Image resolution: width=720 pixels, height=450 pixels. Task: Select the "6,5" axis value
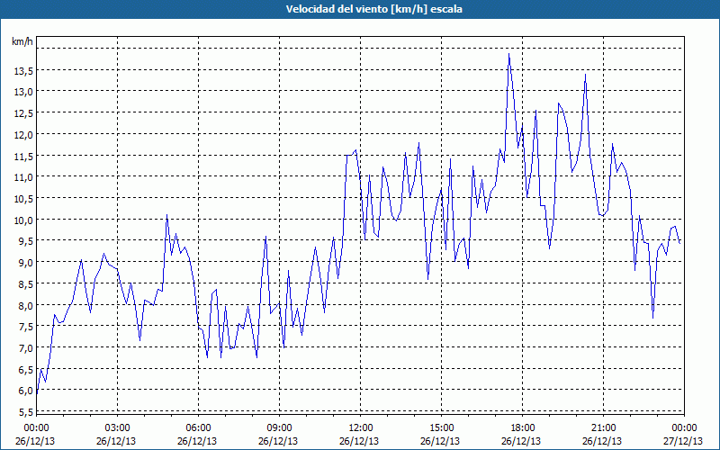tap(26, 369)
